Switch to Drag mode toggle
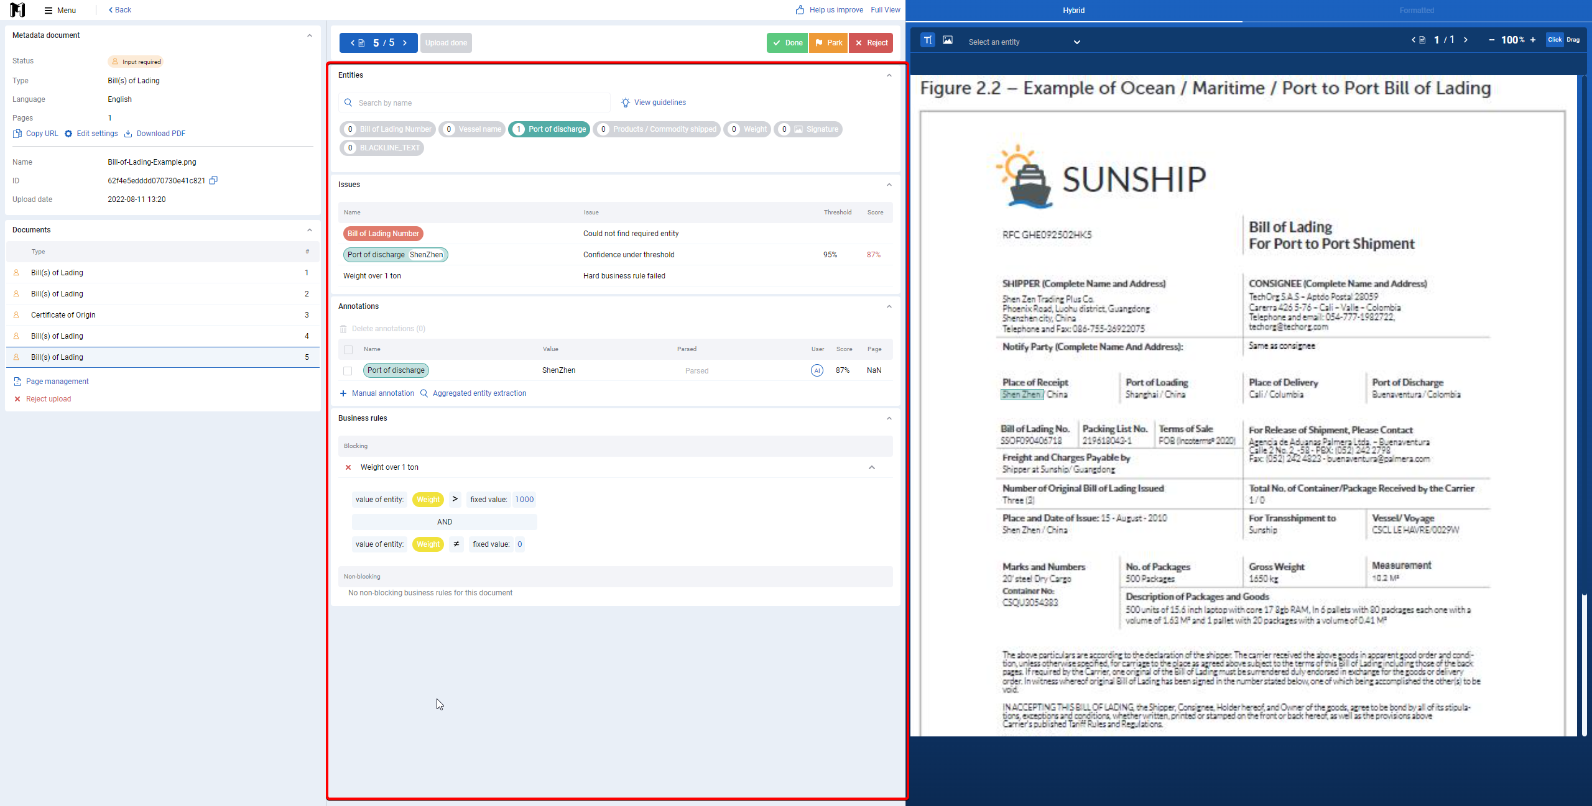The image size is (1592, 806). click(1573, 40)
